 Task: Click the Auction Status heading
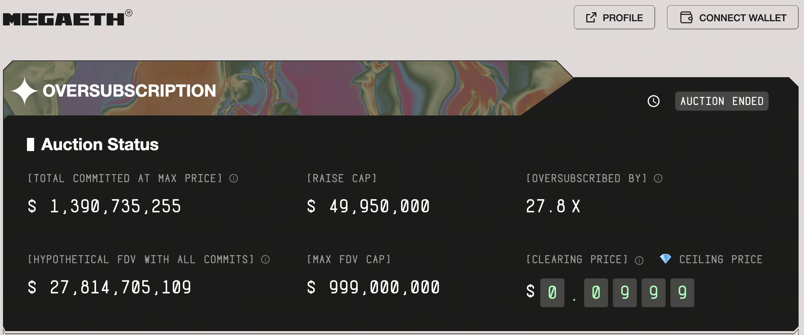pyautogui.click(x=99, y=144)
